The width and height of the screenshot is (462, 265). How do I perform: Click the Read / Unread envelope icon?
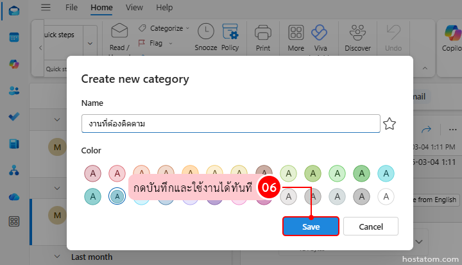119,31
